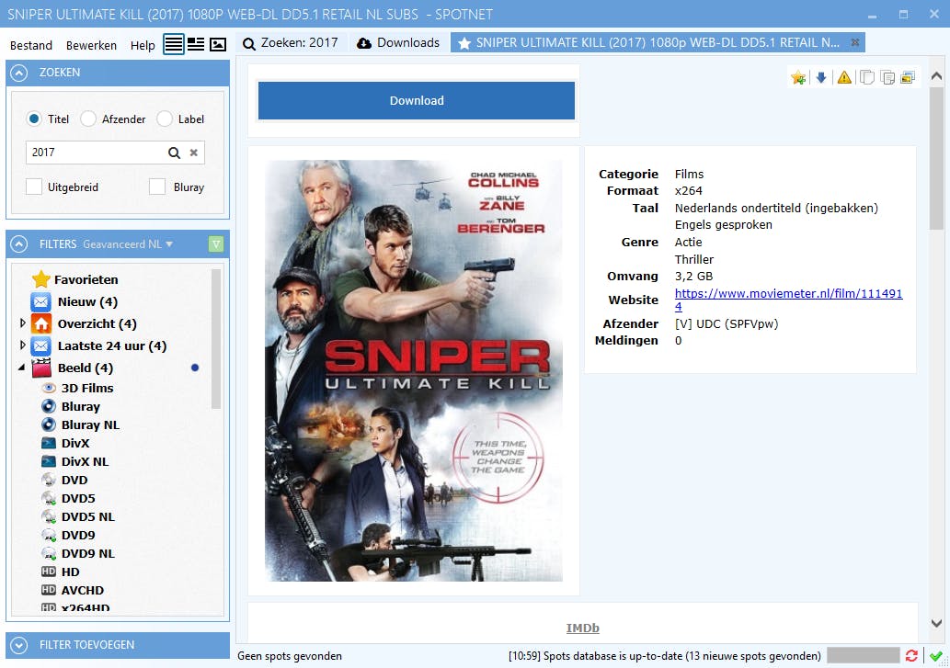The image size is (950, 668).
Task: Open the moviemeter.nl website link
Action: point(788,300)
